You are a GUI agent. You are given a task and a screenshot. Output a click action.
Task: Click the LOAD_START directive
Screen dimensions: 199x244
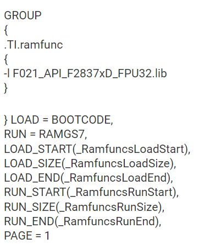click(x=38, y=149)
